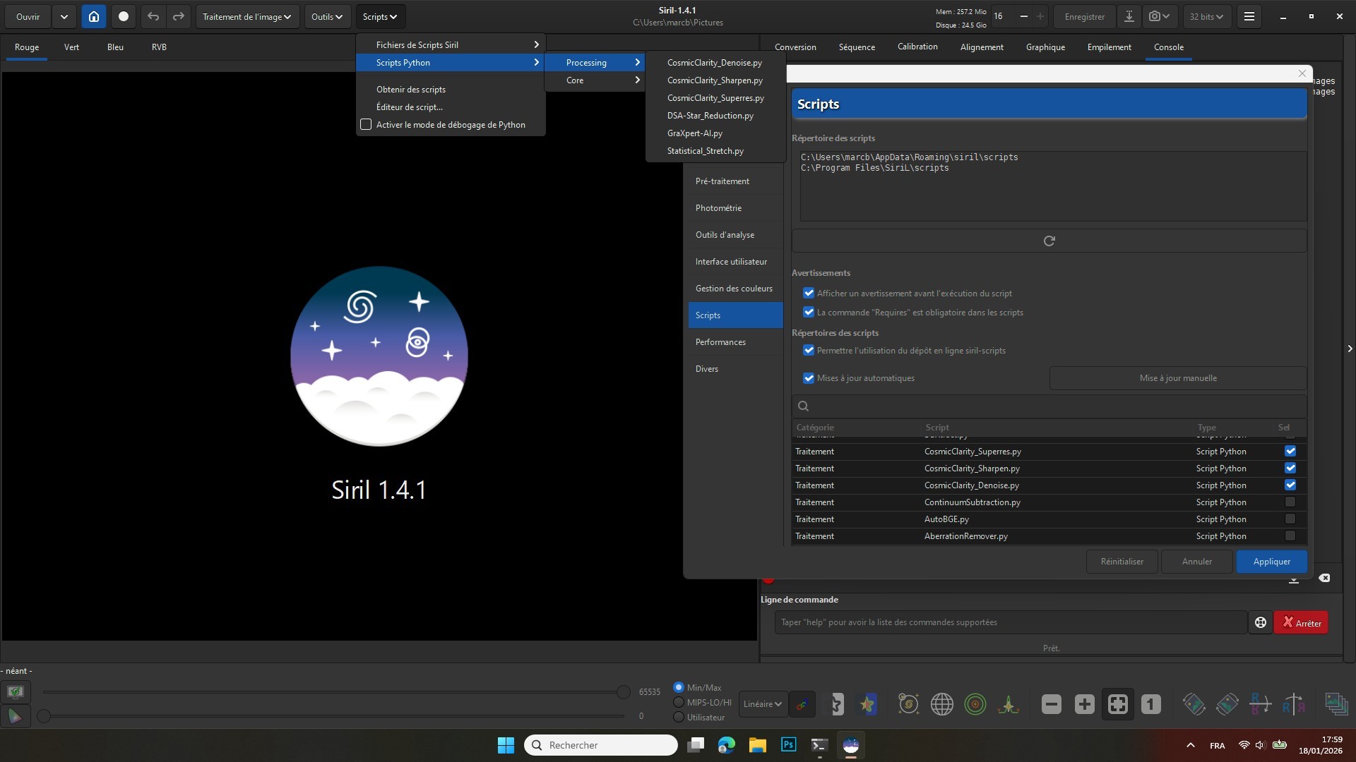Open the 32 bits dropdown

click(x=1206, y=16)
